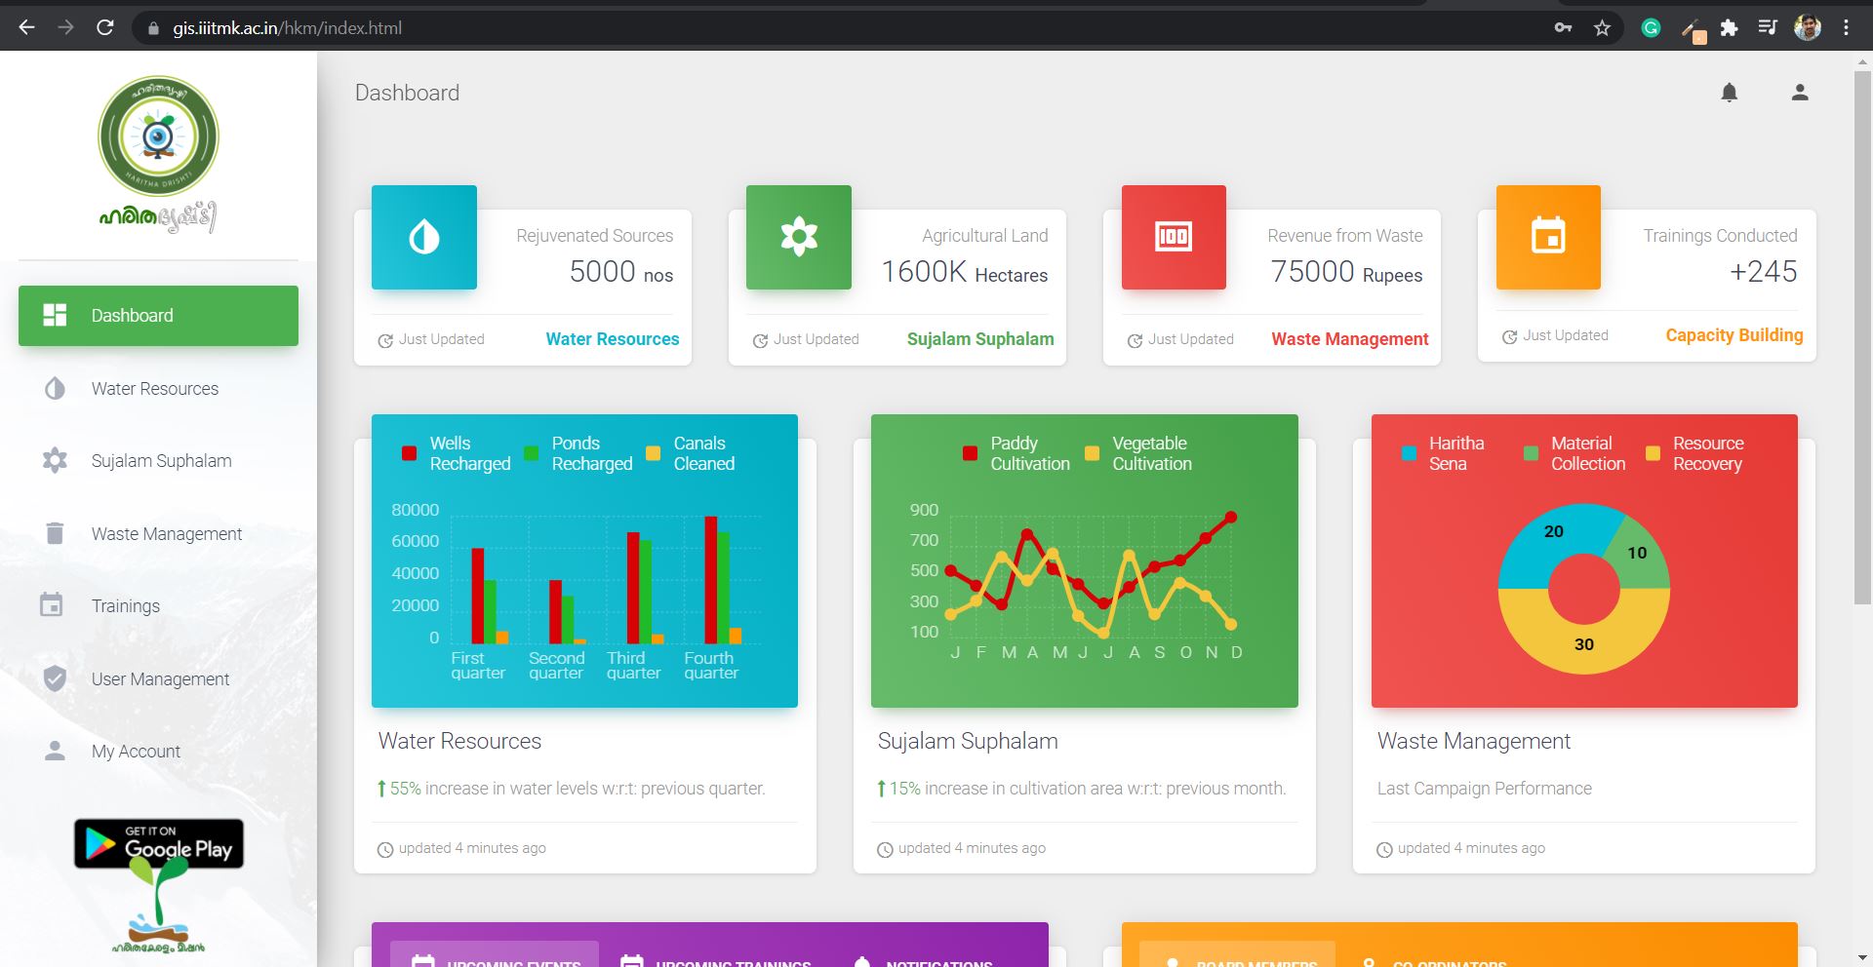Click browser back arrow
This screenshot has width=1873, height=967.
(26, 27)
